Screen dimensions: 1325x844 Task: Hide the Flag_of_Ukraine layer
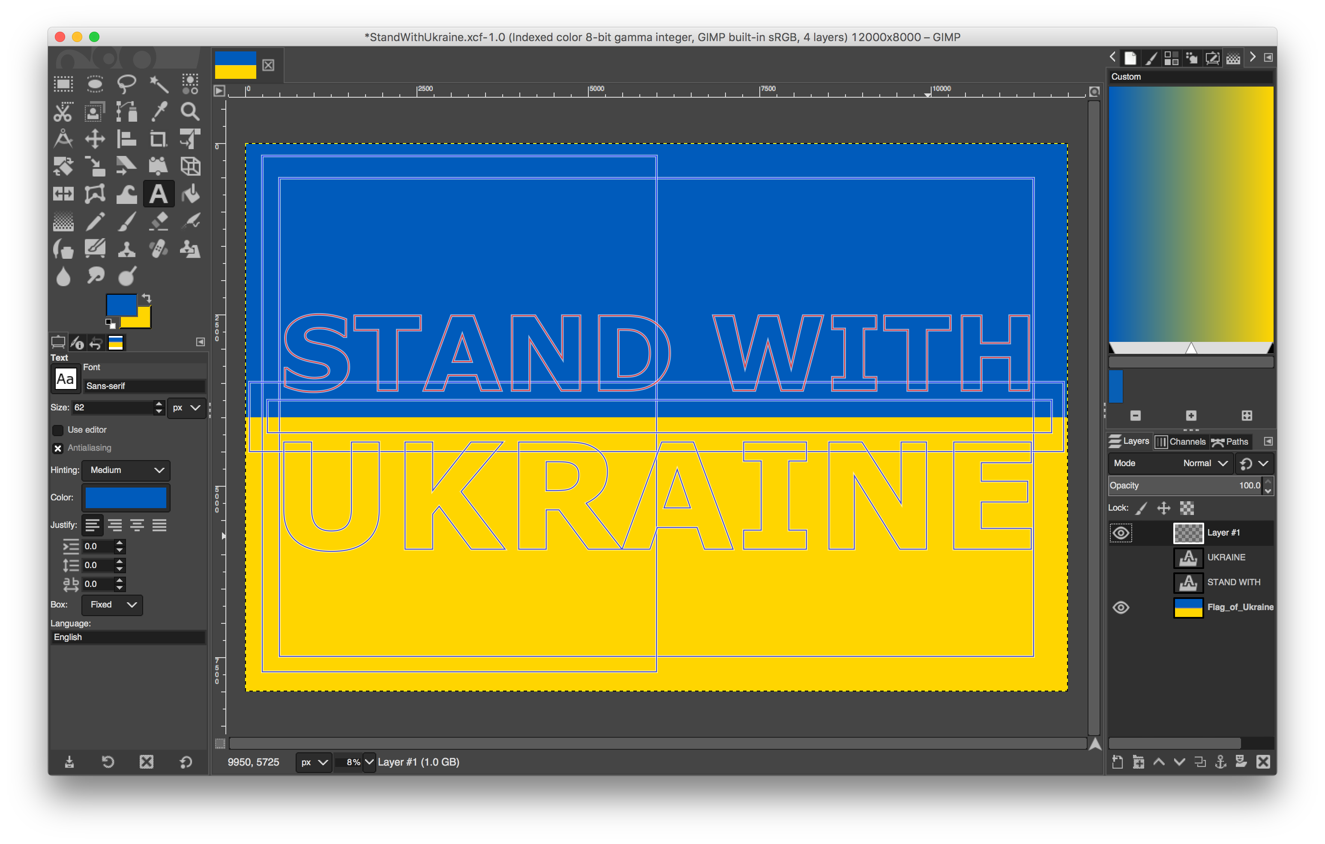pyautogui.click(x=1121, y=607)
